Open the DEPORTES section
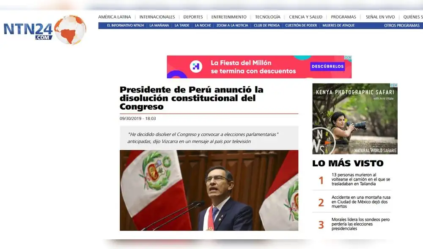This screenshot has height=249, width=423. tap(193, 17)
